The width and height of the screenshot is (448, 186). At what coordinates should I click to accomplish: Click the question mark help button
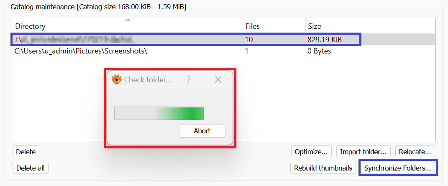pyautogui.click(x=189, y=80)
